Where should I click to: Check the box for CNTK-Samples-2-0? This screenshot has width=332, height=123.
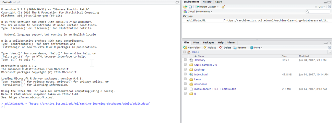[x=185, y=65]
